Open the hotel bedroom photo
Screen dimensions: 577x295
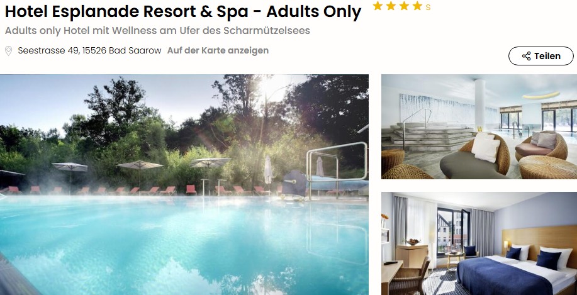[x=479, y=243]
